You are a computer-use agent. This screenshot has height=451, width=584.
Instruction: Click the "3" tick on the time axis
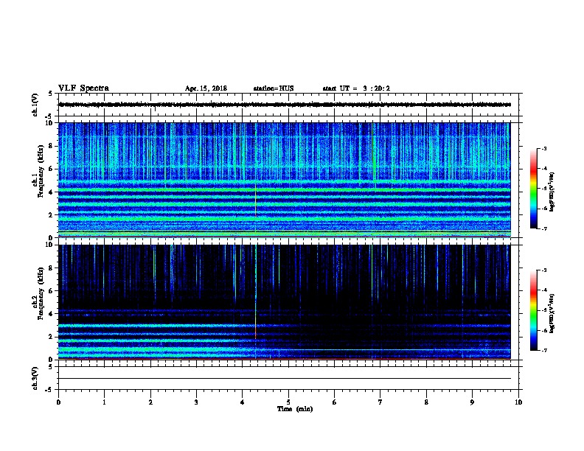pyautogui.click(x=196, y=402)
